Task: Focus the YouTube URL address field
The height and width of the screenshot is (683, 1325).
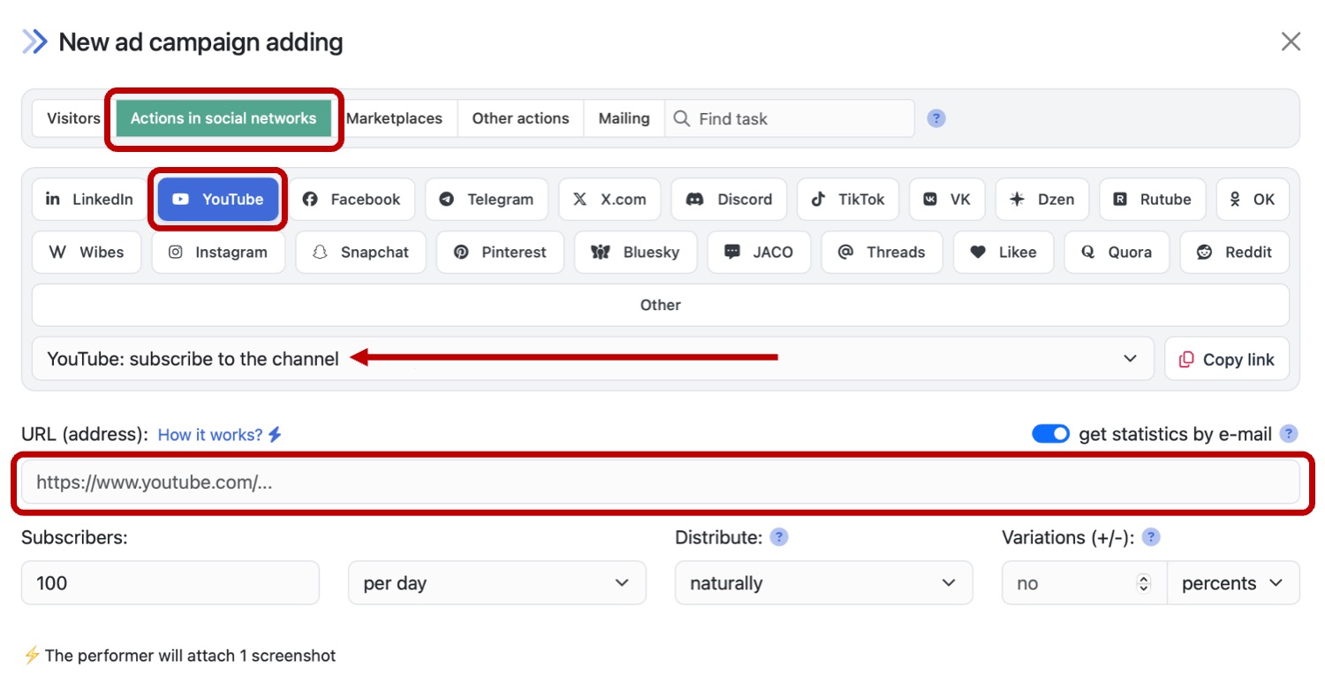Action: (660, 482)
